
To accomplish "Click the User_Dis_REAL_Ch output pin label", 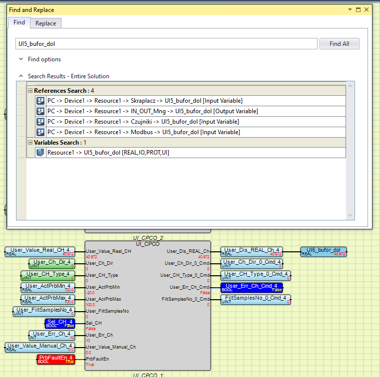I will click(188, 251).
